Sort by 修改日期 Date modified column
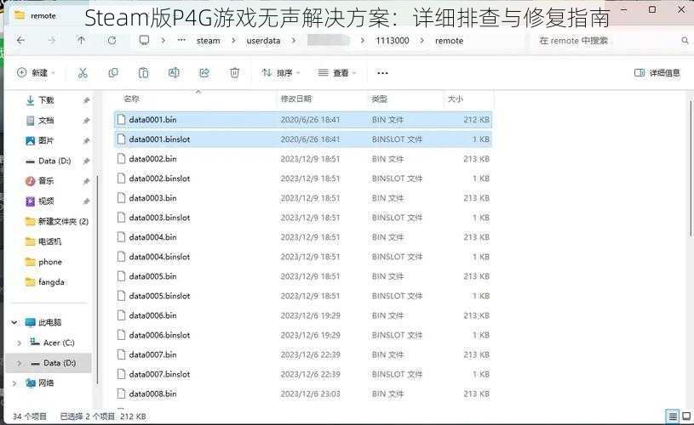The image size is (694, 425). 295,99
